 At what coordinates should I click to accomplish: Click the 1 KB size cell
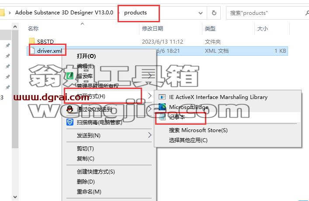(280, 51)
